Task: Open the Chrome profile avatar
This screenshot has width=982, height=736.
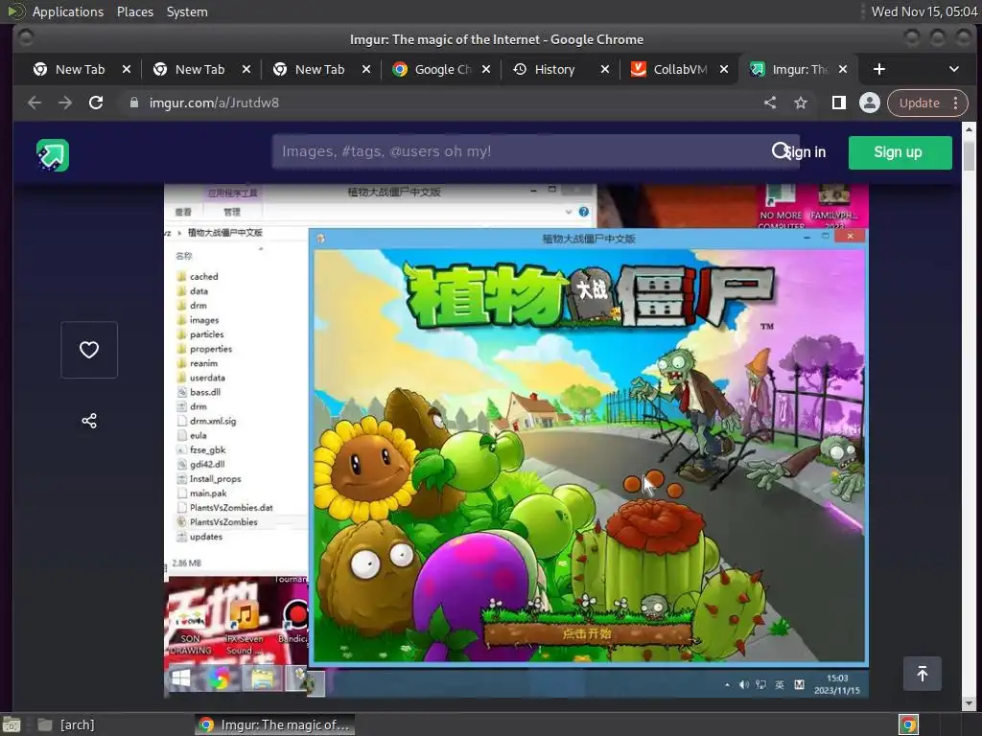Action: [869, 103]
